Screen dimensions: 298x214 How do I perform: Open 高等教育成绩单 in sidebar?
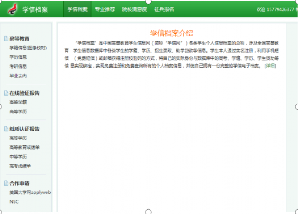tap(25, 147)
